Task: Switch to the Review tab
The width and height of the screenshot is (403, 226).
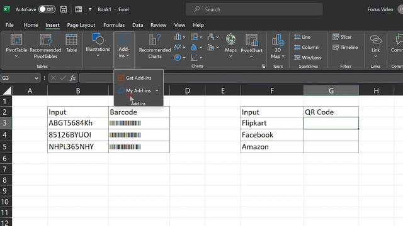Action: tap(158, 25)
